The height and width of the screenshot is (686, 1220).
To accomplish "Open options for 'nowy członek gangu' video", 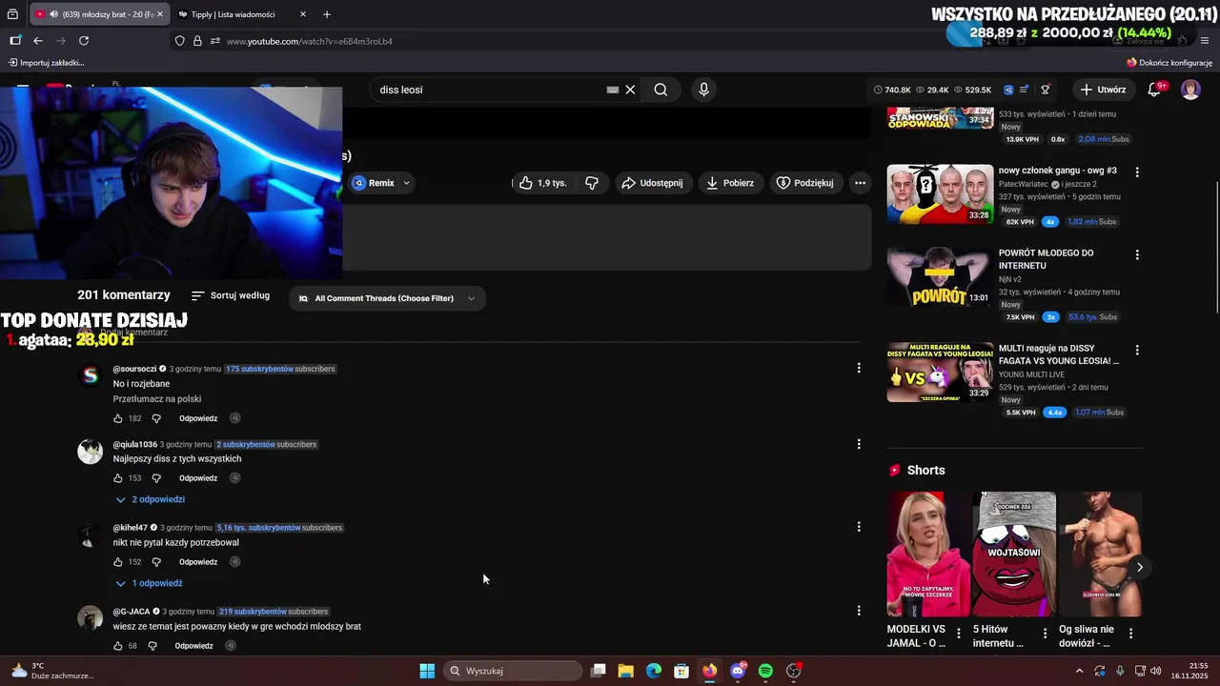I will point(1136,172).
